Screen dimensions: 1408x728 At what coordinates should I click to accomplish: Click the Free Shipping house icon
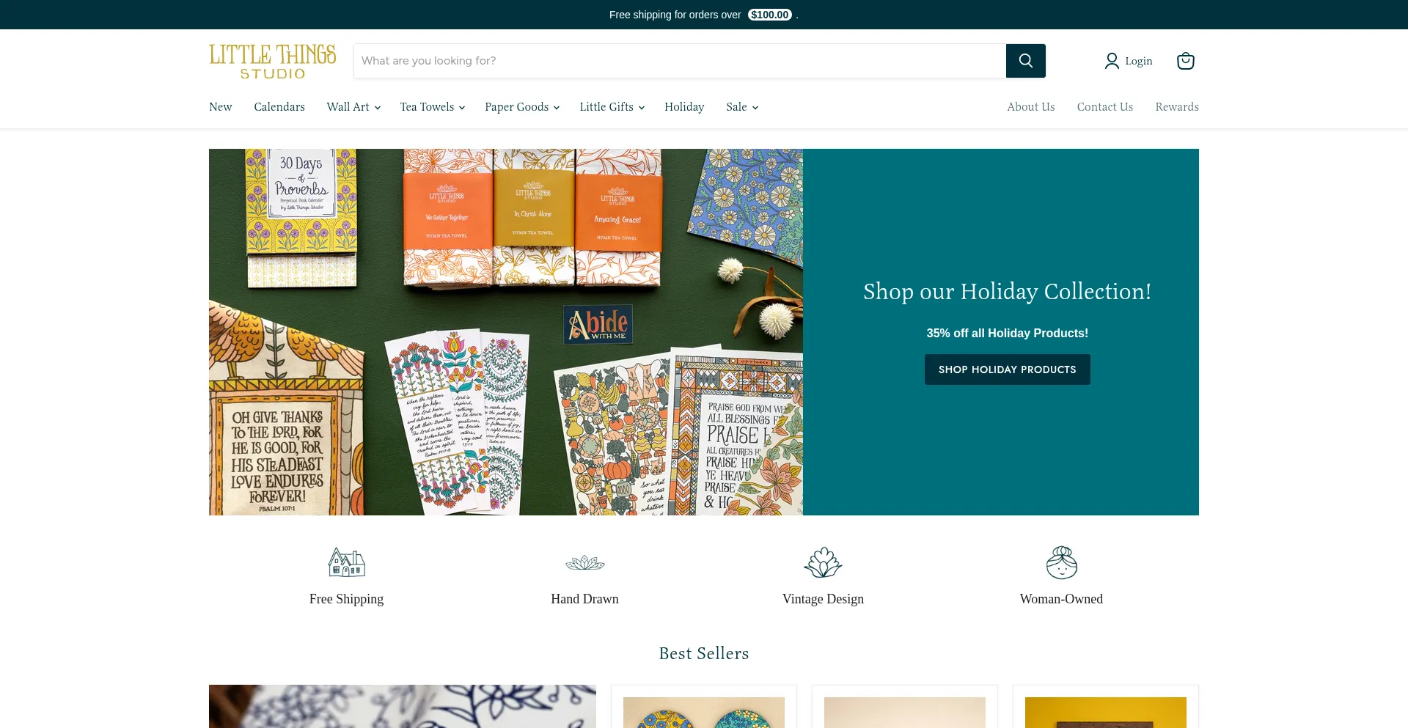[346, 562]
